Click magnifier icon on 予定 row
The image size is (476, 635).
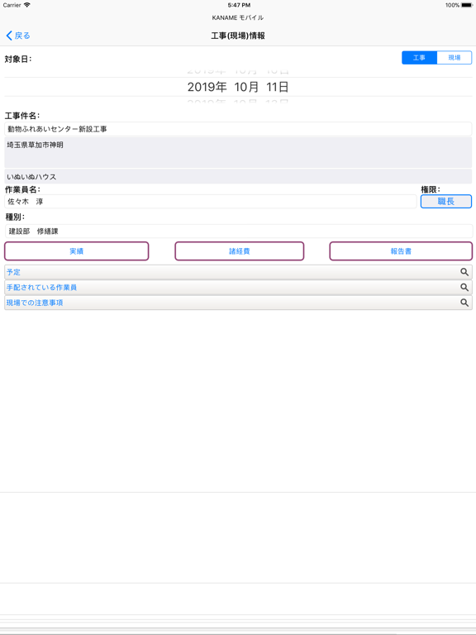(x=464, y=272)
